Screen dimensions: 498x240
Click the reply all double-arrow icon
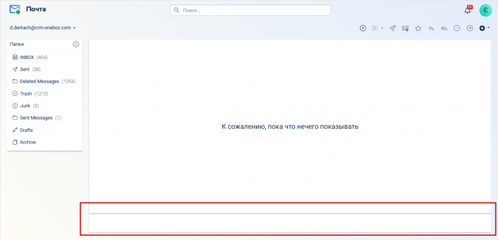(x=444, y=28)
